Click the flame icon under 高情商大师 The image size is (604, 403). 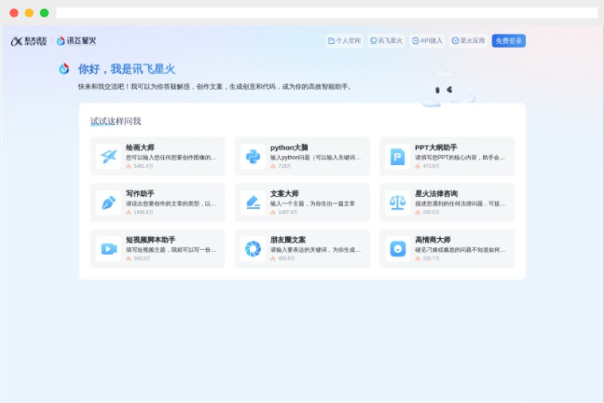418,258
